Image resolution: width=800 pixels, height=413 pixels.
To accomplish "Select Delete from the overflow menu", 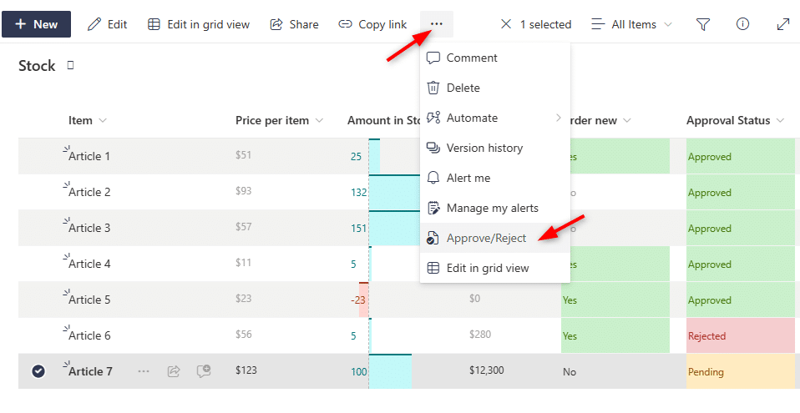I will pyautogui.click(x=494, y=88).
